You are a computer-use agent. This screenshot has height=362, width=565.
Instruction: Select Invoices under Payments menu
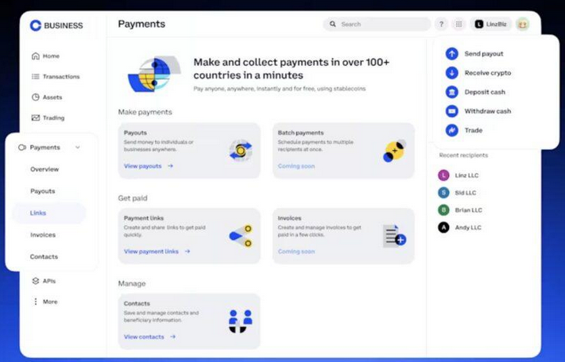click(43, 235)
